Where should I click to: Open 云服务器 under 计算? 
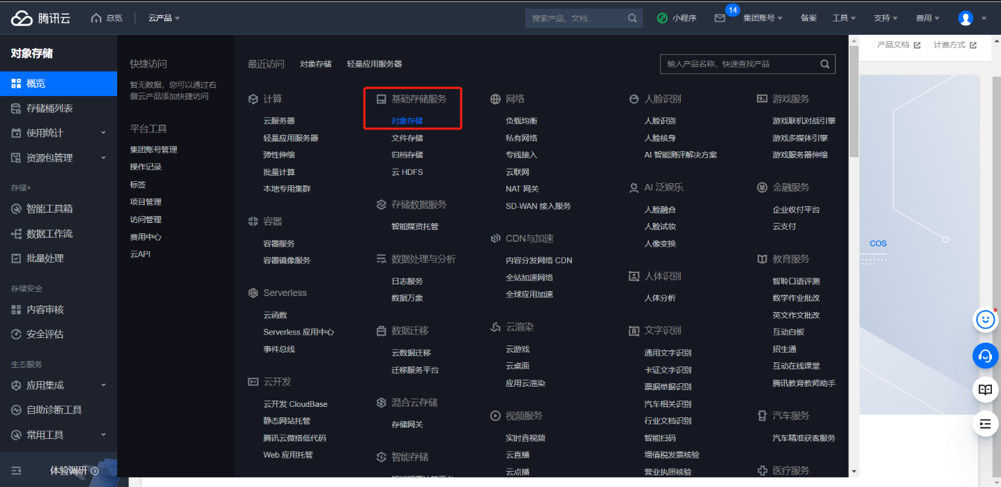[x=279, y=121]
